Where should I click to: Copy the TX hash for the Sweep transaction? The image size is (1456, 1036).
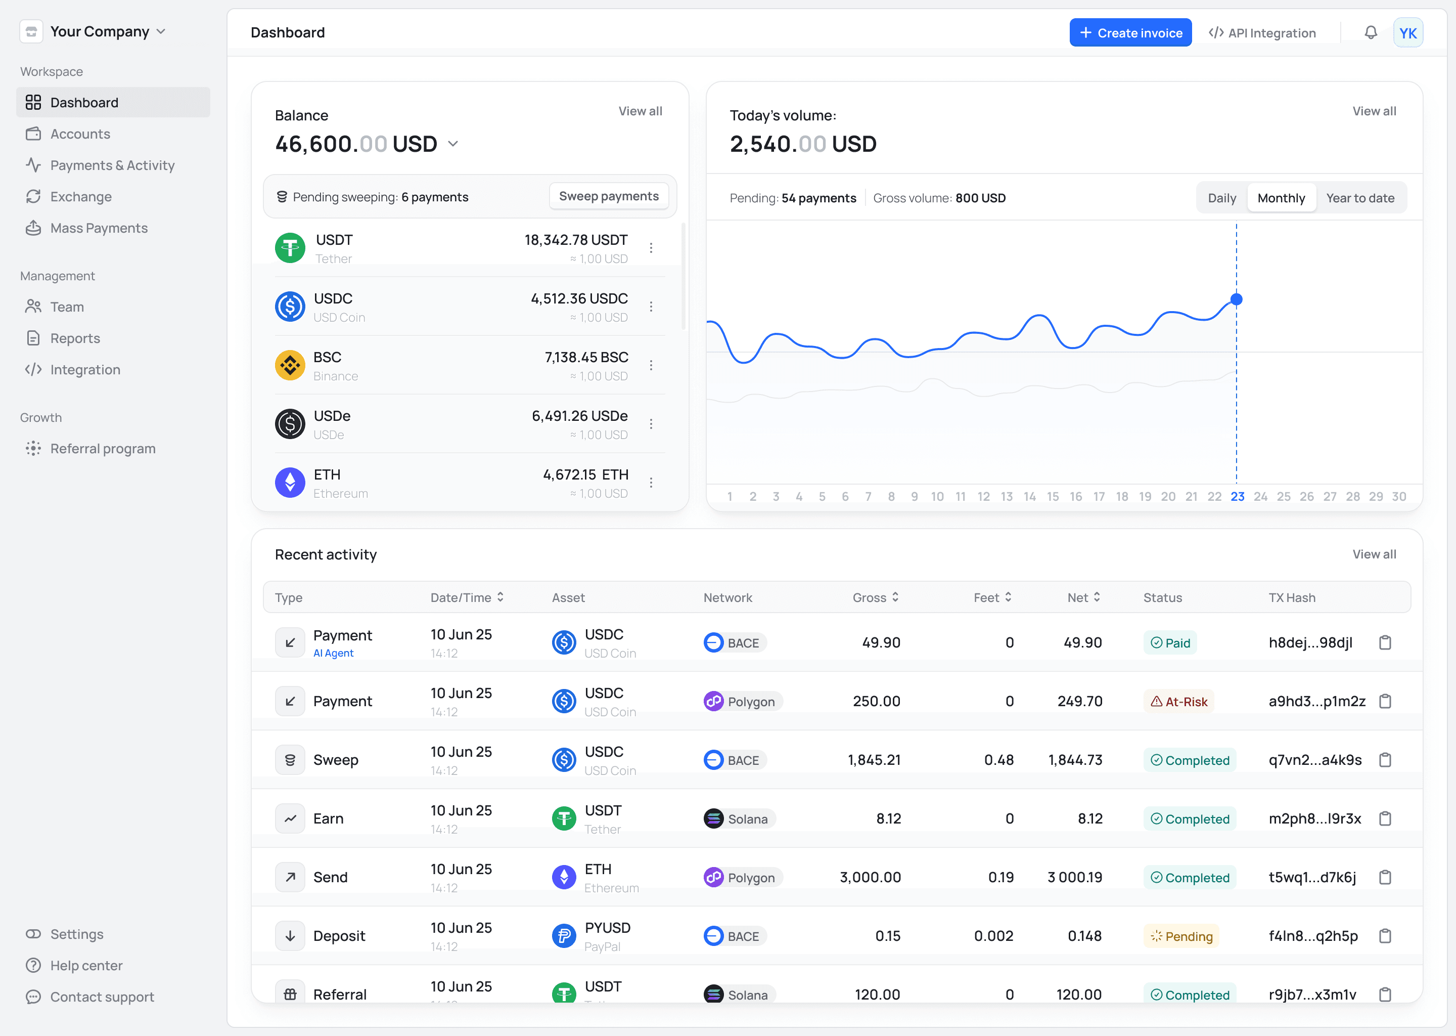(x=1385, y=760)
